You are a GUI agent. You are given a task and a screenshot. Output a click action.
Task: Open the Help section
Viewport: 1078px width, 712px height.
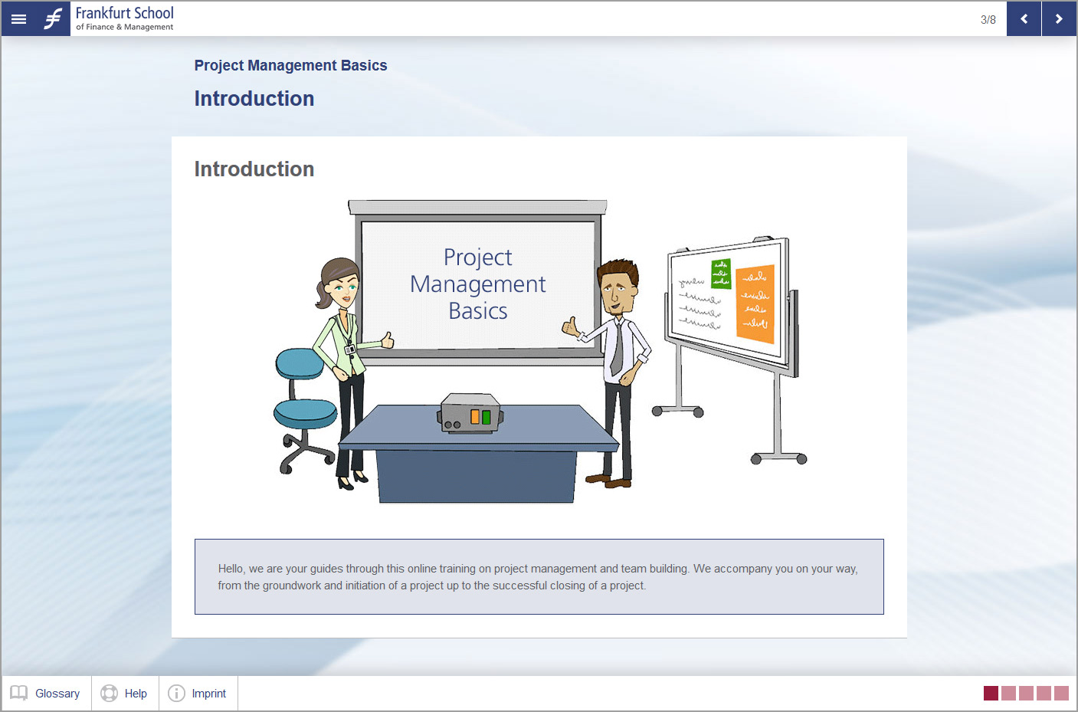[125, 694]
